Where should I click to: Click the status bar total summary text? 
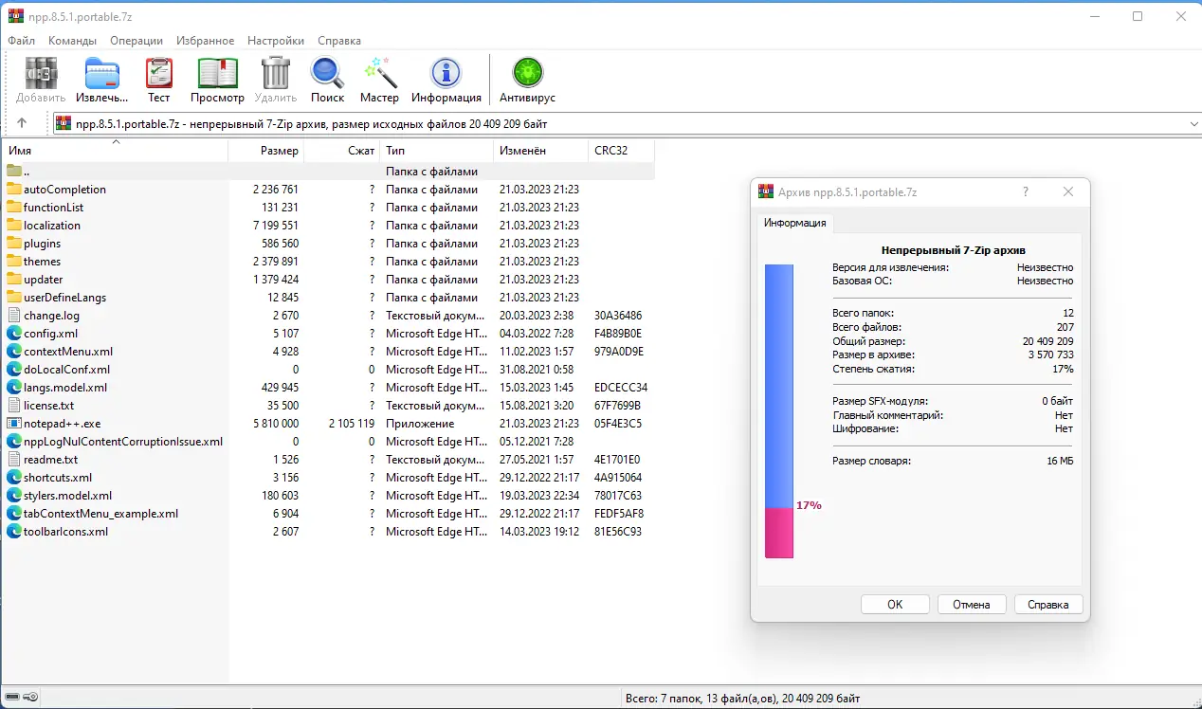pos(743,699)
